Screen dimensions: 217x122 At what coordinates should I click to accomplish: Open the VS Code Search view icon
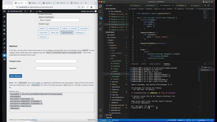(101, 12)
